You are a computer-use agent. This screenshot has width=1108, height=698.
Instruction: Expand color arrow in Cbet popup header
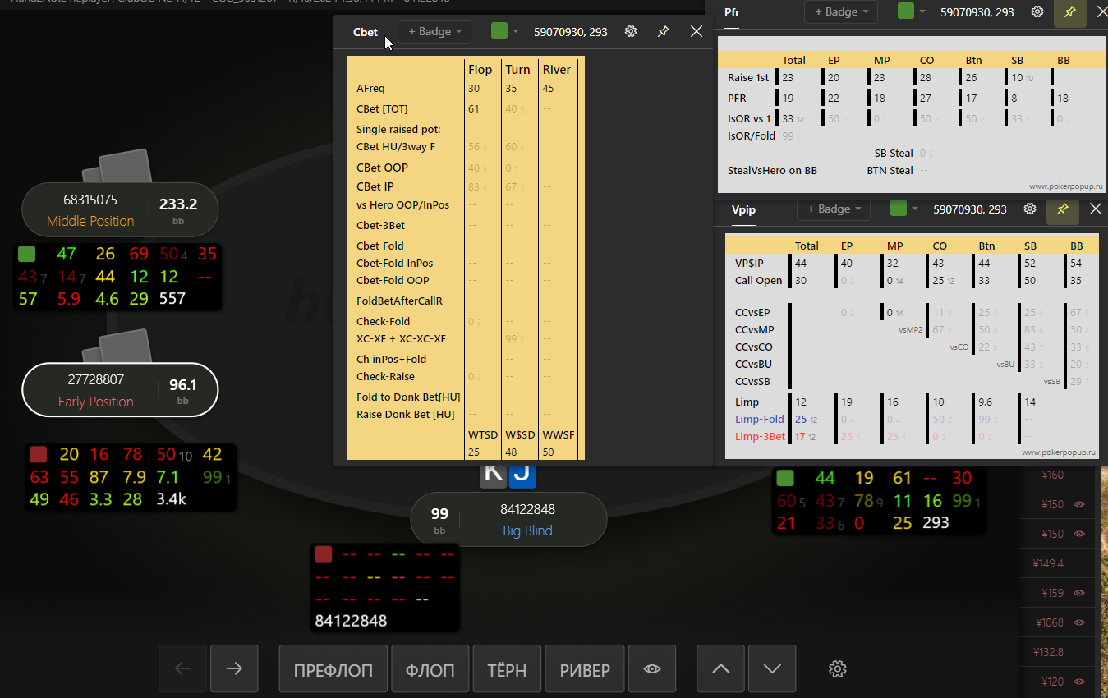[516, 31]
